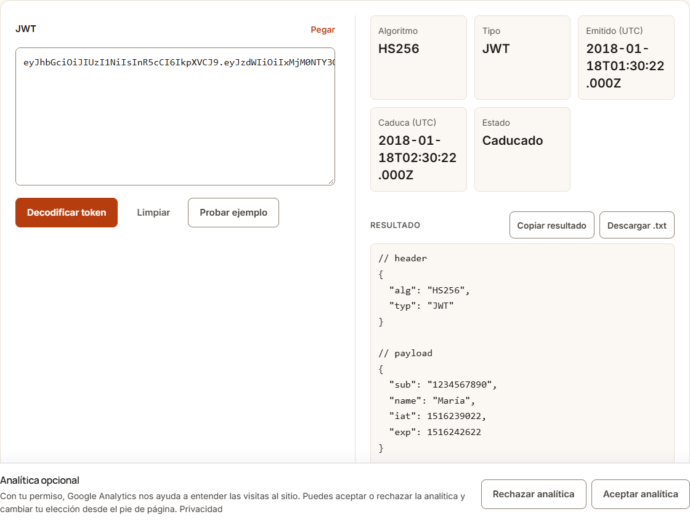The width and height of the screenshot is (690, 525).
Task: Click the "sub": "1234567890" line
Action: tap(443, 385)
